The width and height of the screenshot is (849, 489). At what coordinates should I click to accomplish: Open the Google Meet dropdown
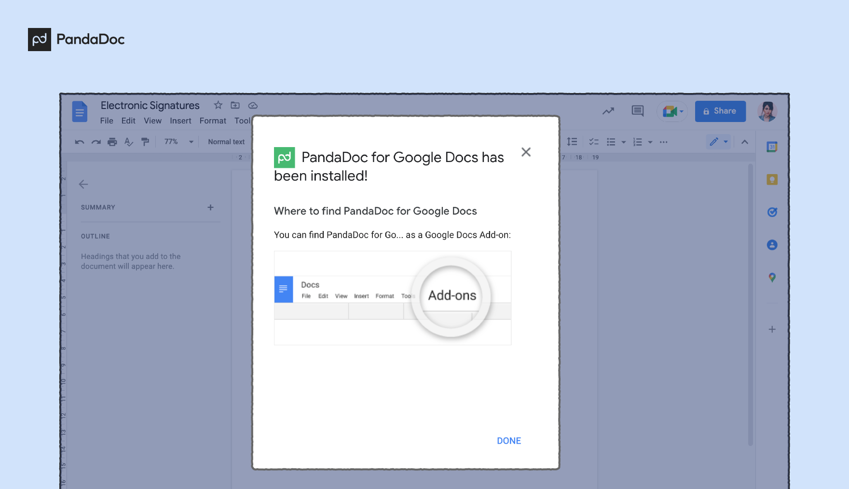[672, 111]
